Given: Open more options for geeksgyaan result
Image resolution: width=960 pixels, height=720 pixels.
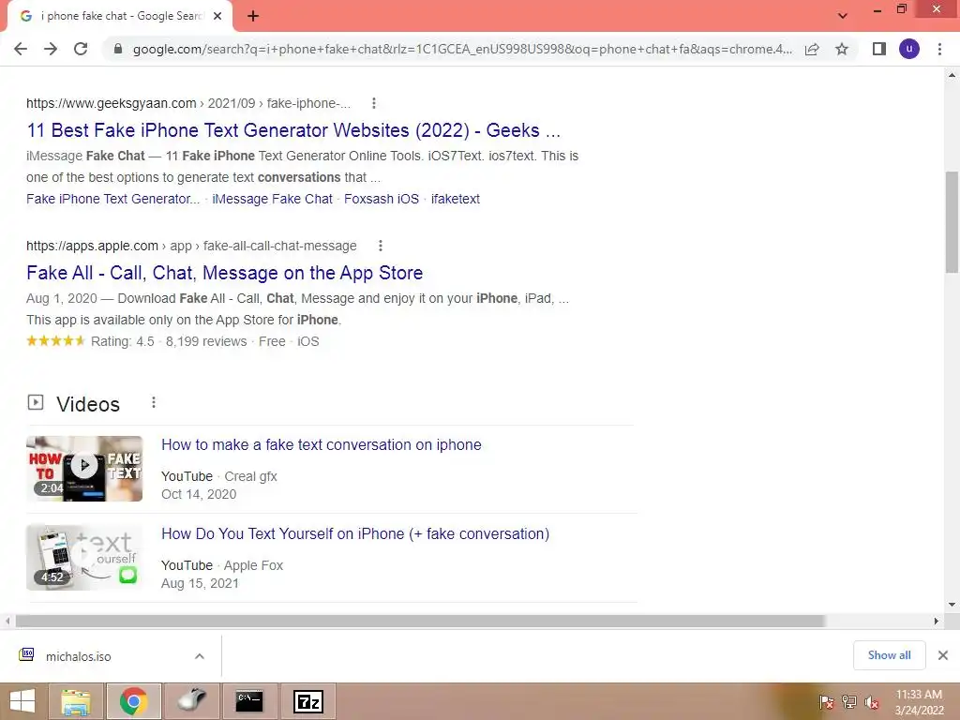Looking at the screenshot, I should point(373,103).
